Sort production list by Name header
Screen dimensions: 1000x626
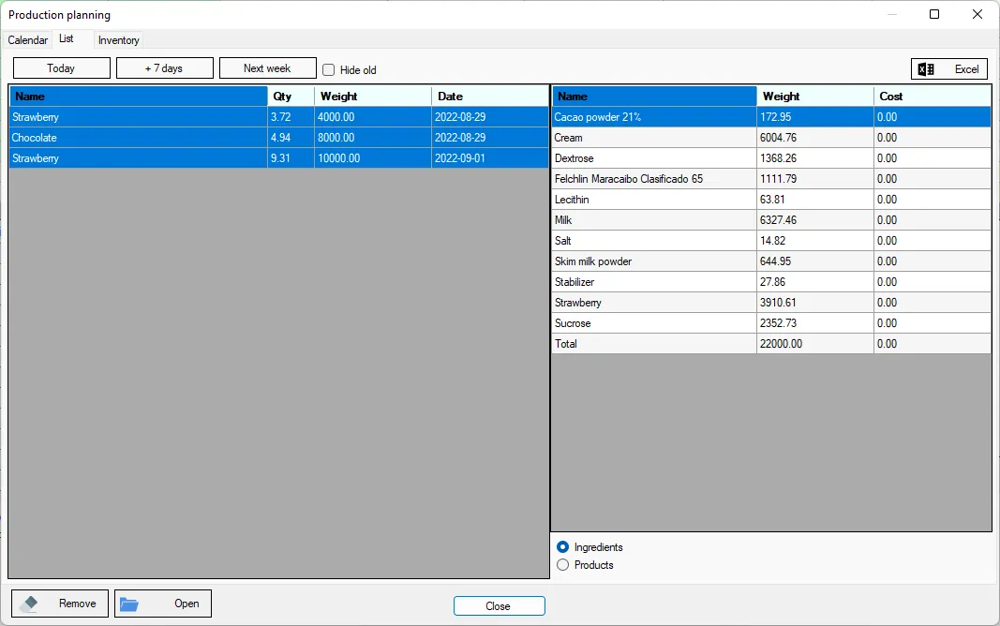point(139,97)
